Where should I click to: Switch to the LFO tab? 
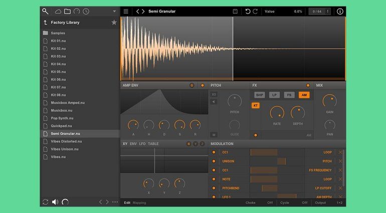pyautogui.click(x=142, y=144)
